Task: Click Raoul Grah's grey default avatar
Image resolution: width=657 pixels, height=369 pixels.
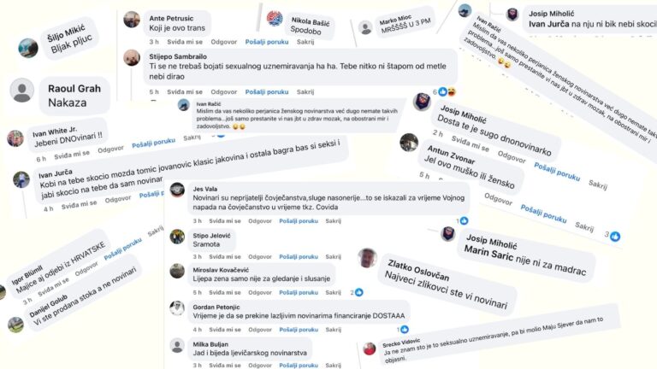Action: point(23,91)
